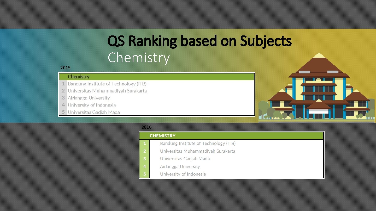The image size is (376, 211).
Task: Click rank number 2 in the 2016 table
Action: click(145, 151)
